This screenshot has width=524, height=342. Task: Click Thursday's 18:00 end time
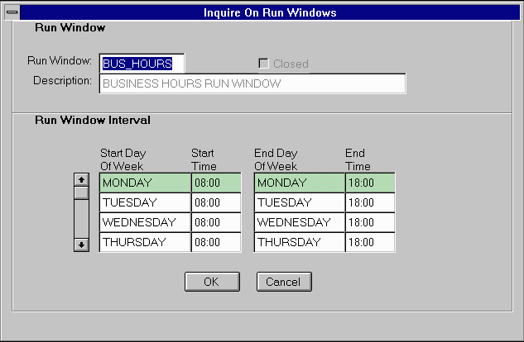[x=369, y=242]
